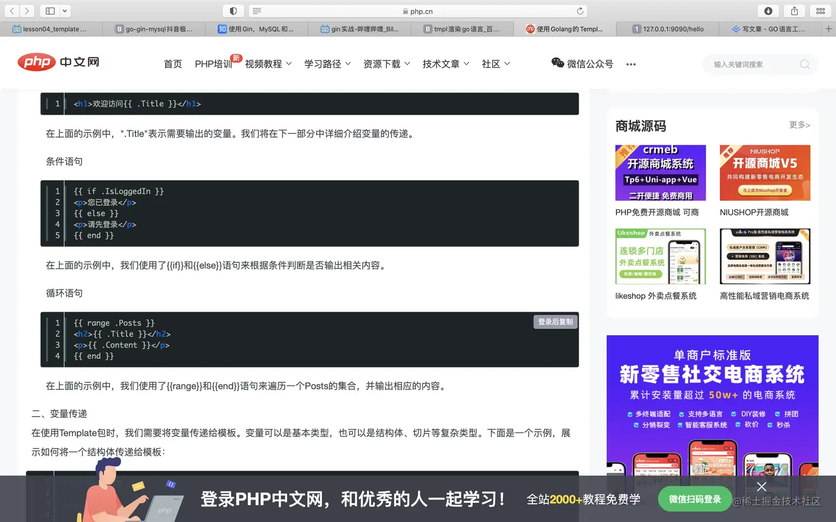Open 更多> link beside 商城源码
836x522 pixels.
click(x=798, y=125)
